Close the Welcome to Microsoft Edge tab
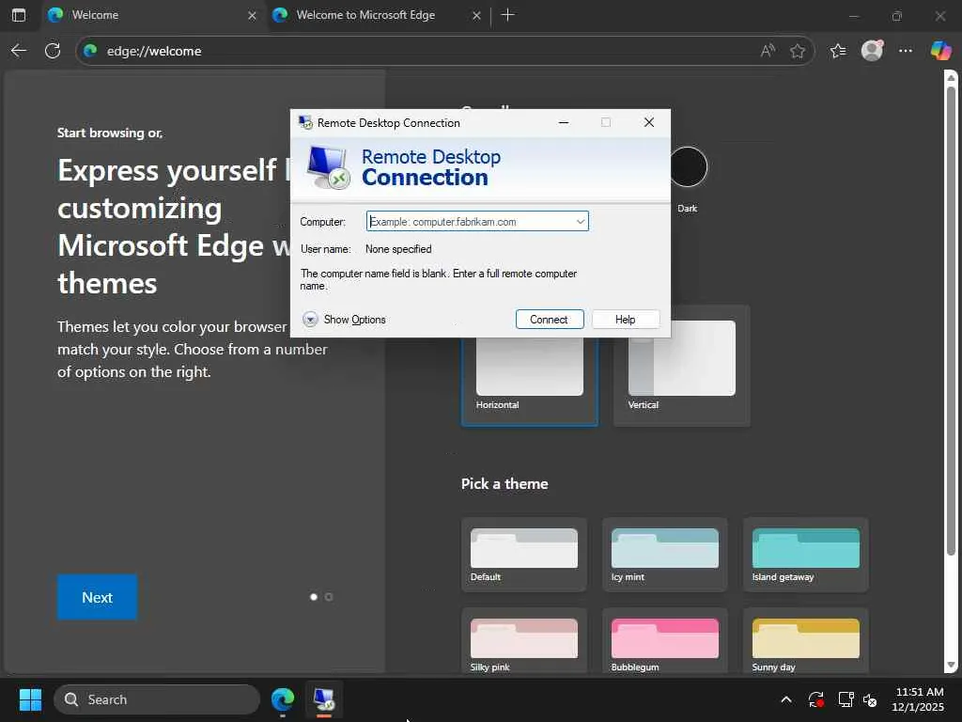The height and width of the screenshot is (722, 962). point(476,15)
